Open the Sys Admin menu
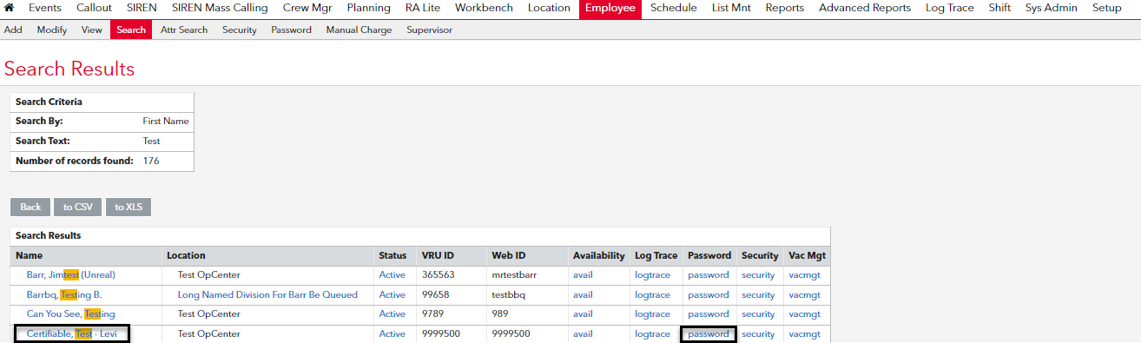This screenshot has height=343, width=1141. point(1052,8)
